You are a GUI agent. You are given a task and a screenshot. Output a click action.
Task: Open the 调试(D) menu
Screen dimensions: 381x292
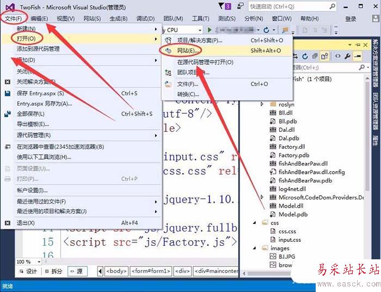(145, 19)
